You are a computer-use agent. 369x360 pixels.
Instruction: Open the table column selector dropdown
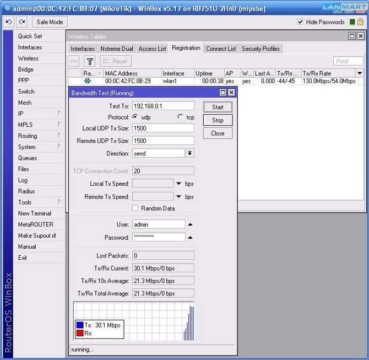point(360,73)
